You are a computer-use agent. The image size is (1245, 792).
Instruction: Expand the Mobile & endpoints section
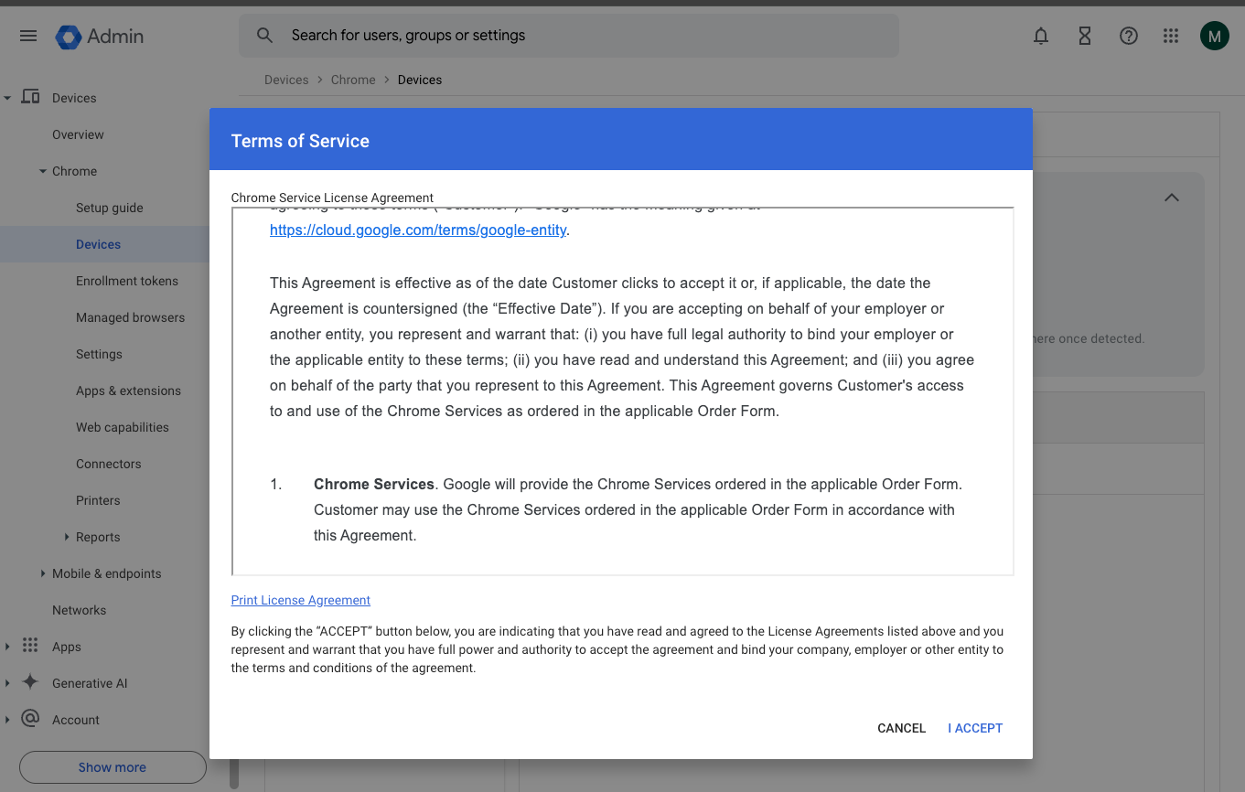coord(43,573)
